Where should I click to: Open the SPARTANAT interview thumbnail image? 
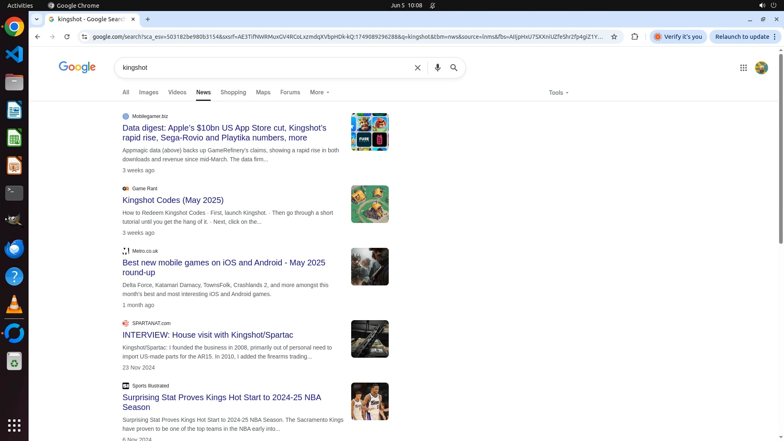(x=370, y=339)
